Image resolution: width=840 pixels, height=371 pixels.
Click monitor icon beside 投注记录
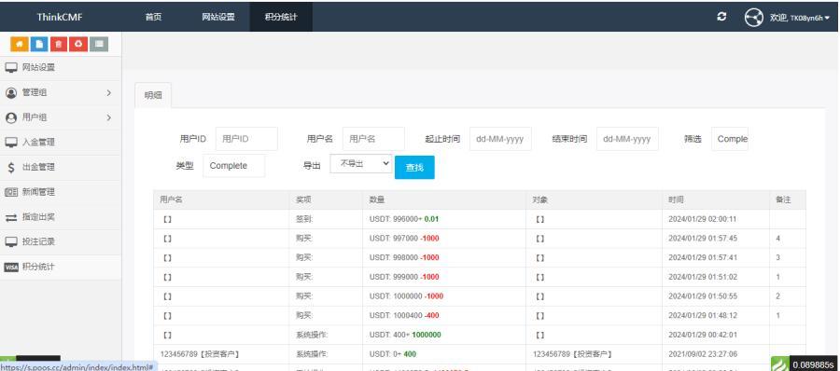pos(11,242)
